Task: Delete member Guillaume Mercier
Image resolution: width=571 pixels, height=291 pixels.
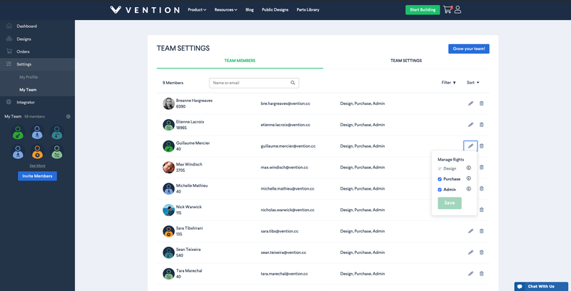Action: click(481, 146)
